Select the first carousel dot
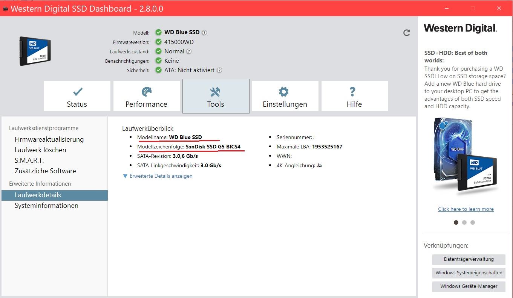The width and height of the screenshot is (513, 298). [x=456, y=222]
